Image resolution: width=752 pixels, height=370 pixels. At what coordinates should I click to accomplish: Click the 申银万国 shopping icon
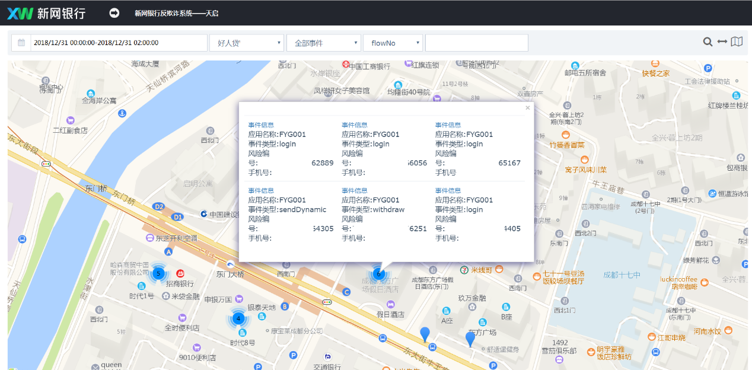(x=239, y=299)
